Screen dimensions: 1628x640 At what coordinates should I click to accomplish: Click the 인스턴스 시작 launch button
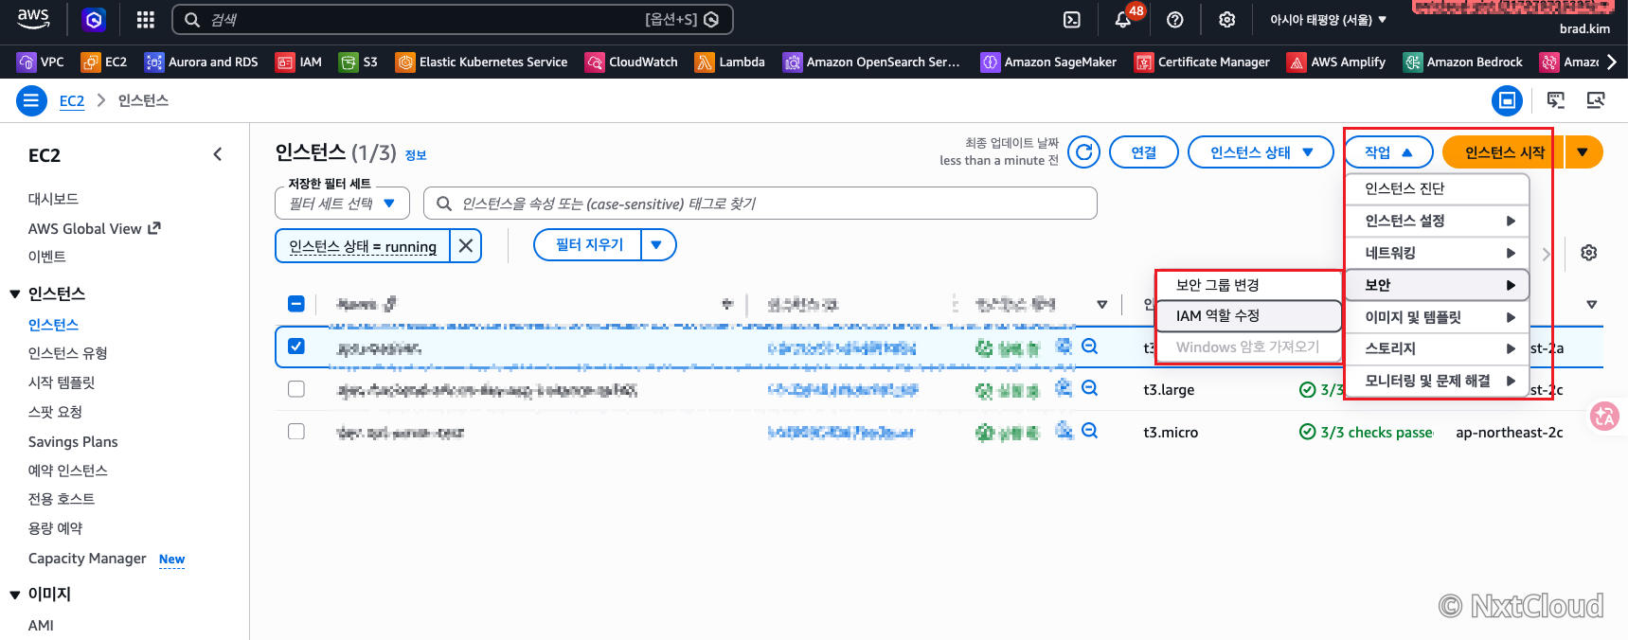1504,151
